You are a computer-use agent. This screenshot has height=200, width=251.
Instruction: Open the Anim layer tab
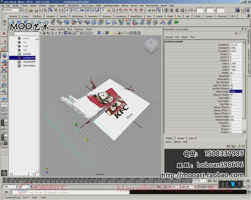click(x=191, y=138)
